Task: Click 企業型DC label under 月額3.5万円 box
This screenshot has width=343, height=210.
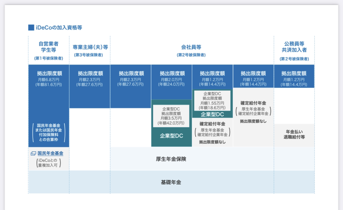Action: coord(171,136)
